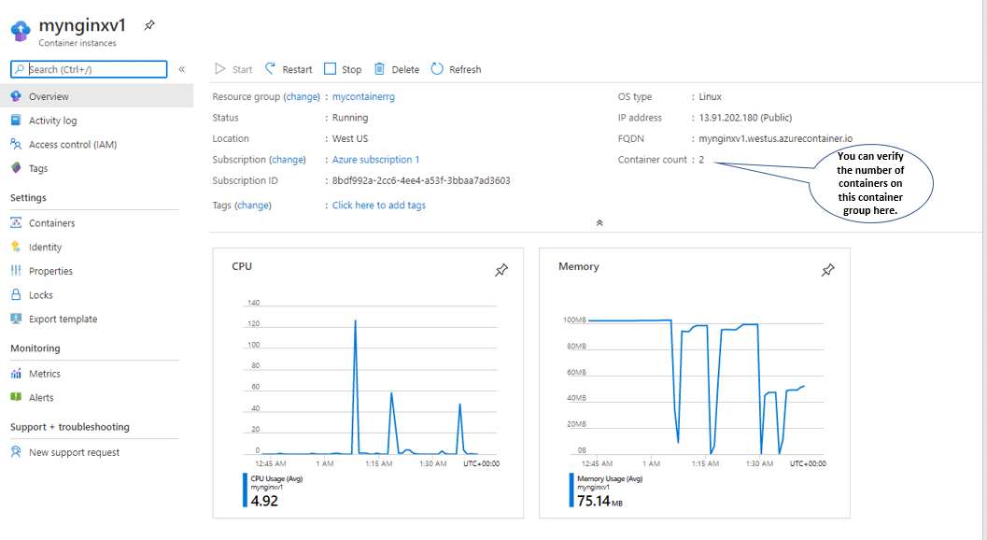Viewport: 987px width, 540px height.
Task: Click the Refresh circular icon
Action: [437, 69]
